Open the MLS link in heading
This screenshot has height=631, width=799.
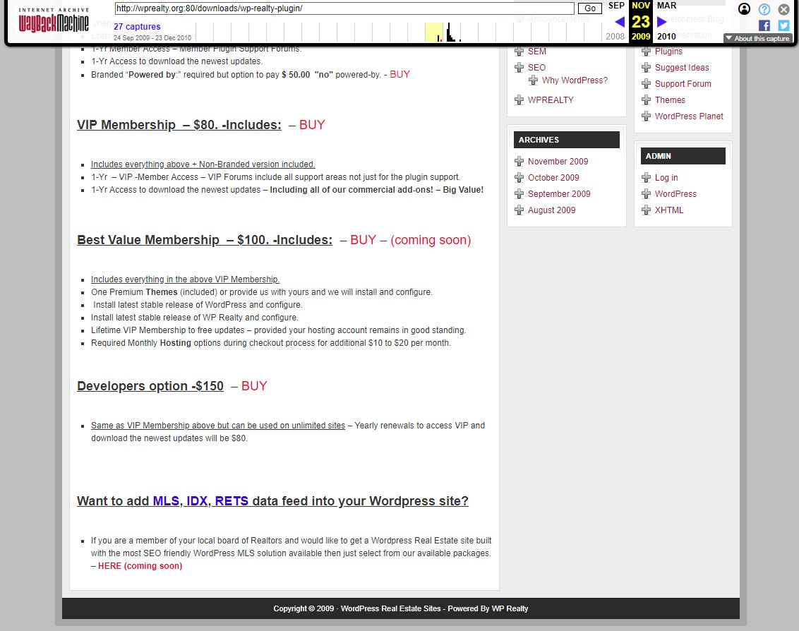pos(166,501)
